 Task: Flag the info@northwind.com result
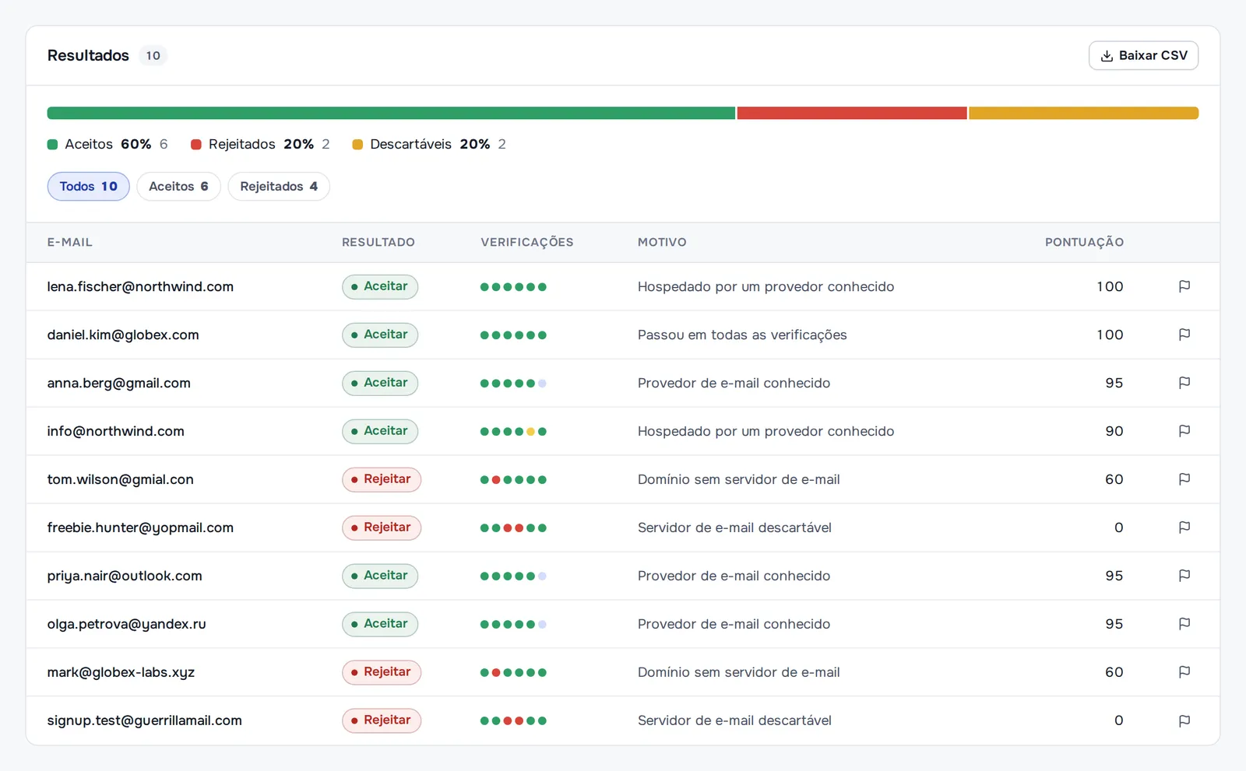[1184, 431]
